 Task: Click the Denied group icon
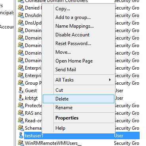(x=21, y=8)
